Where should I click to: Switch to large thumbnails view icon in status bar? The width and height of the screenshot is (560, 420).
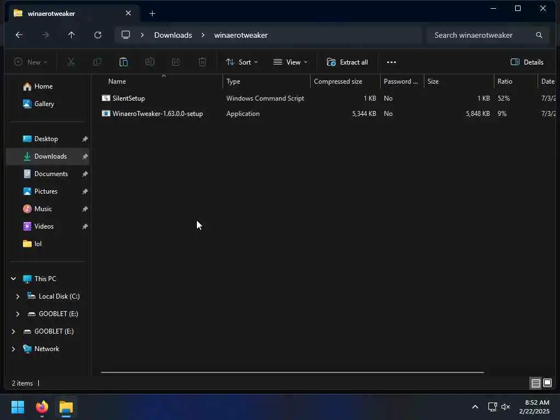(x=547, y=383)
